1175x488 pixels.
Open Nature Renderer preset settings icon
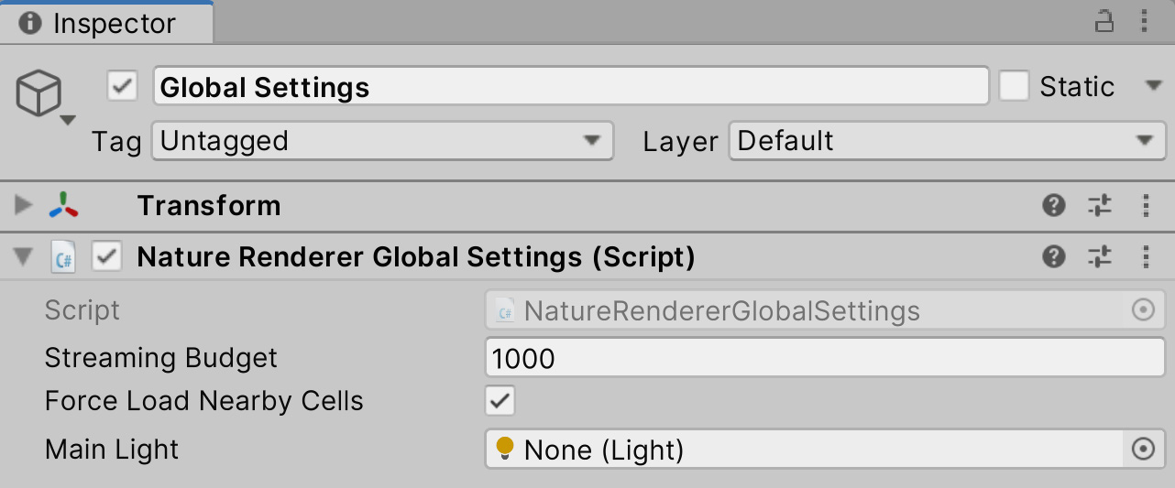(x=1100, y=257)
